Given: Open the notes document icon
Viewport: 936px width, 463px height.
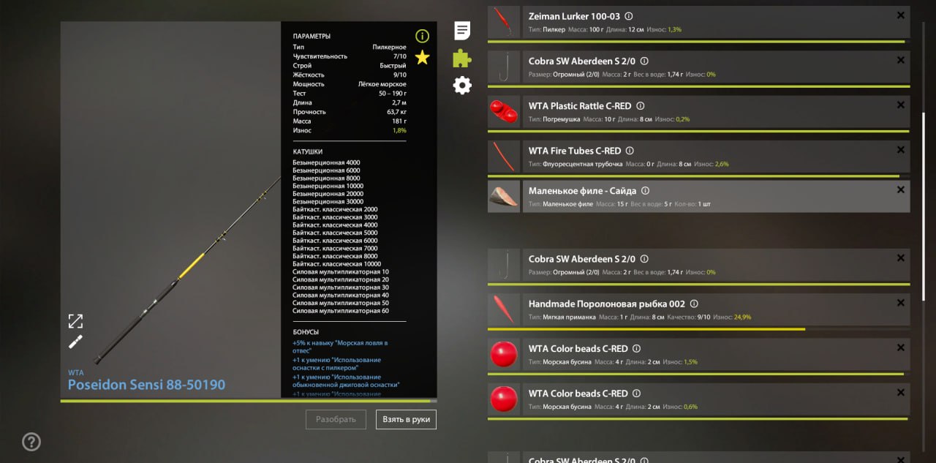Looking at the screenshot, I should (x=462, y=31).
